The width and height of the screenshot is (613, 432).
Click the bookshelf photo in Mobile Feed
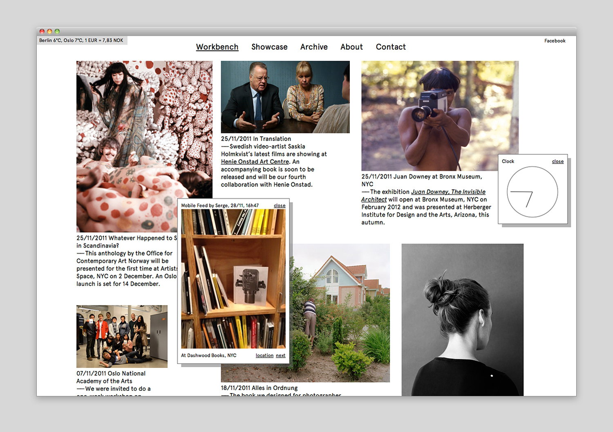click(x=233, y=279)
